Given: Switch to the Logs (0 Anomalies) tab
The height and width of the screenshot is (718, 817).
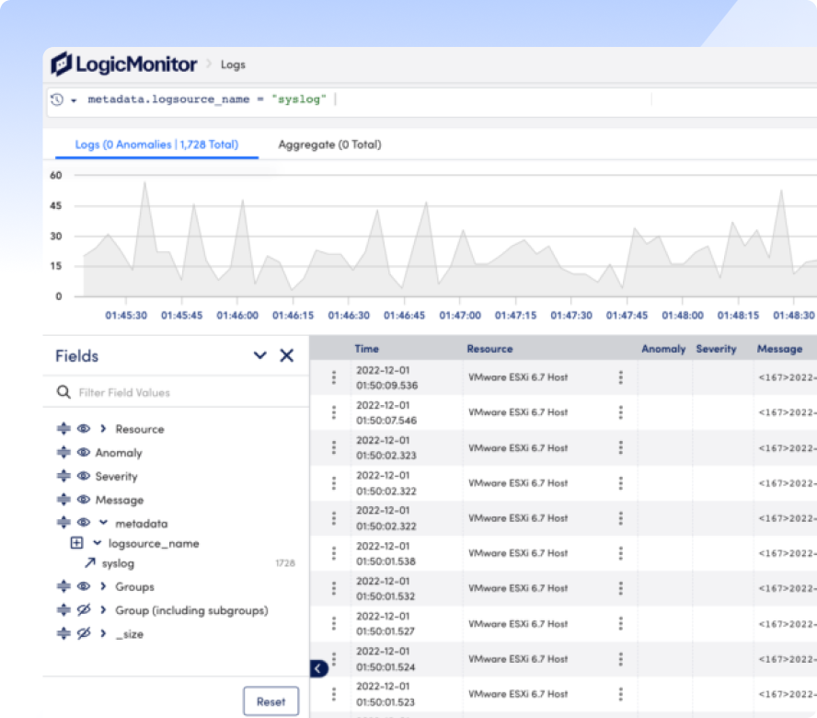Looking at the screenshot, I should click(x=156, y=145).
